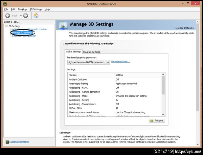Open the Home icon in toolbar
This screenshot has height=155, width=203.
[x=36, y=16]
